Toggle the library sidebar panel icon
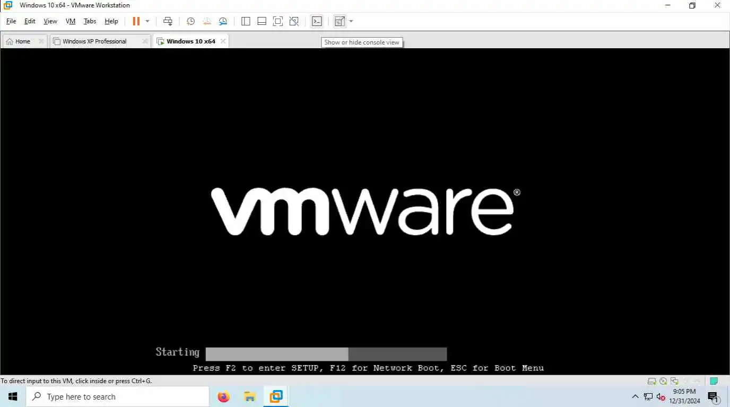This screenshot has height=407, width=730. 246,21
